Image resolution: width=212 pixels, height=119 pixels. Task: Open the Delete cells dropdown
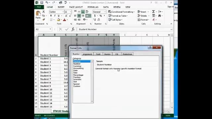(x=143, y=16)
